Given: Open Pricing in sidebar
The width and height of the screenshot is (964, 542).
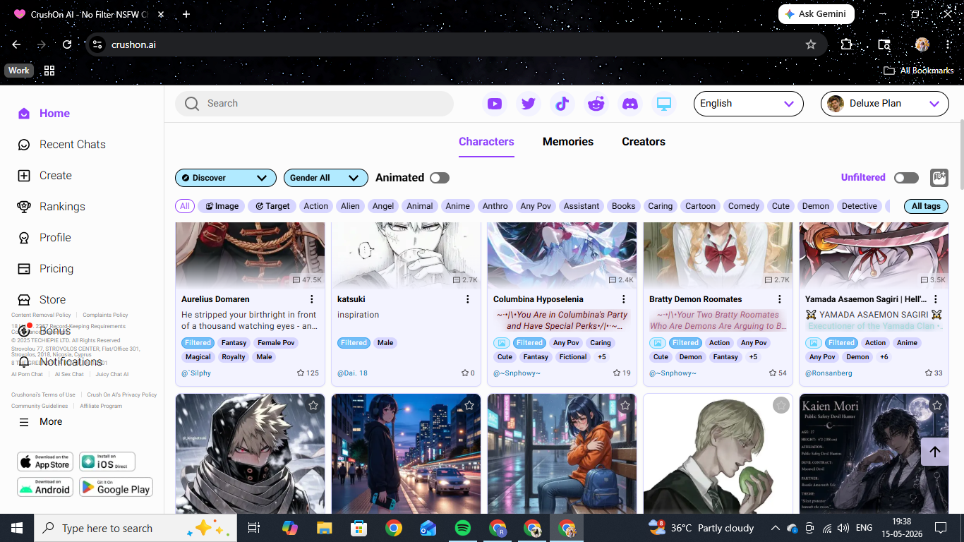Looking at the screenshot, I should (45, 269).
